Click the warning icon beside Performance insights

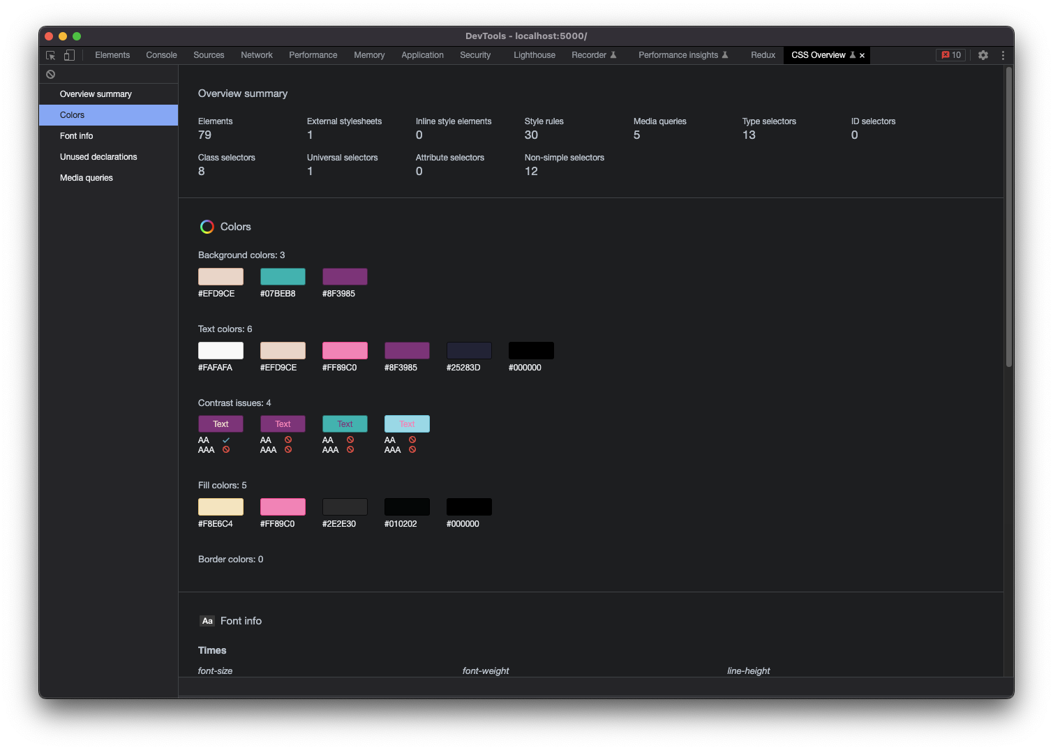[726, 54]
